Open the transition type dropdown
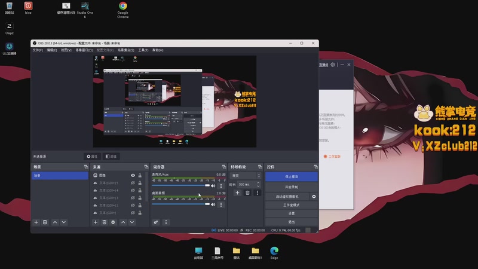The height and width of the screenshot is (269, 478). (246, 176)
